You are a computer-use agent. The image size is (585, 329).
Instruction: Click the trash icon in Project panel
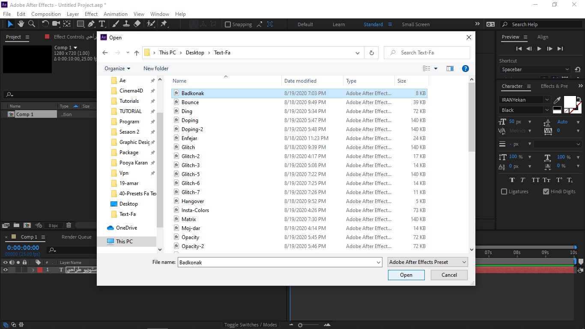pyautogui.click(x=69, y=225)
